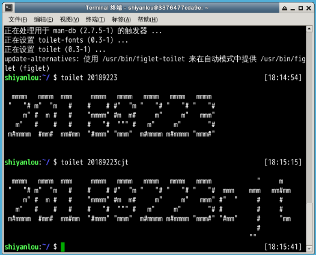Click the 'man-db (2.7.5-1)' line
316x255 pixels.
(x=83, y=31)
